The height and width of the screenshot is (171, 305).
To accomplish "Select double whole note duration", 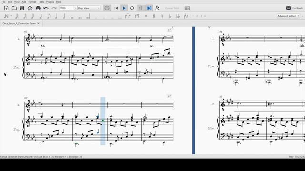I will pyautogui.click(x=80, y=18).
